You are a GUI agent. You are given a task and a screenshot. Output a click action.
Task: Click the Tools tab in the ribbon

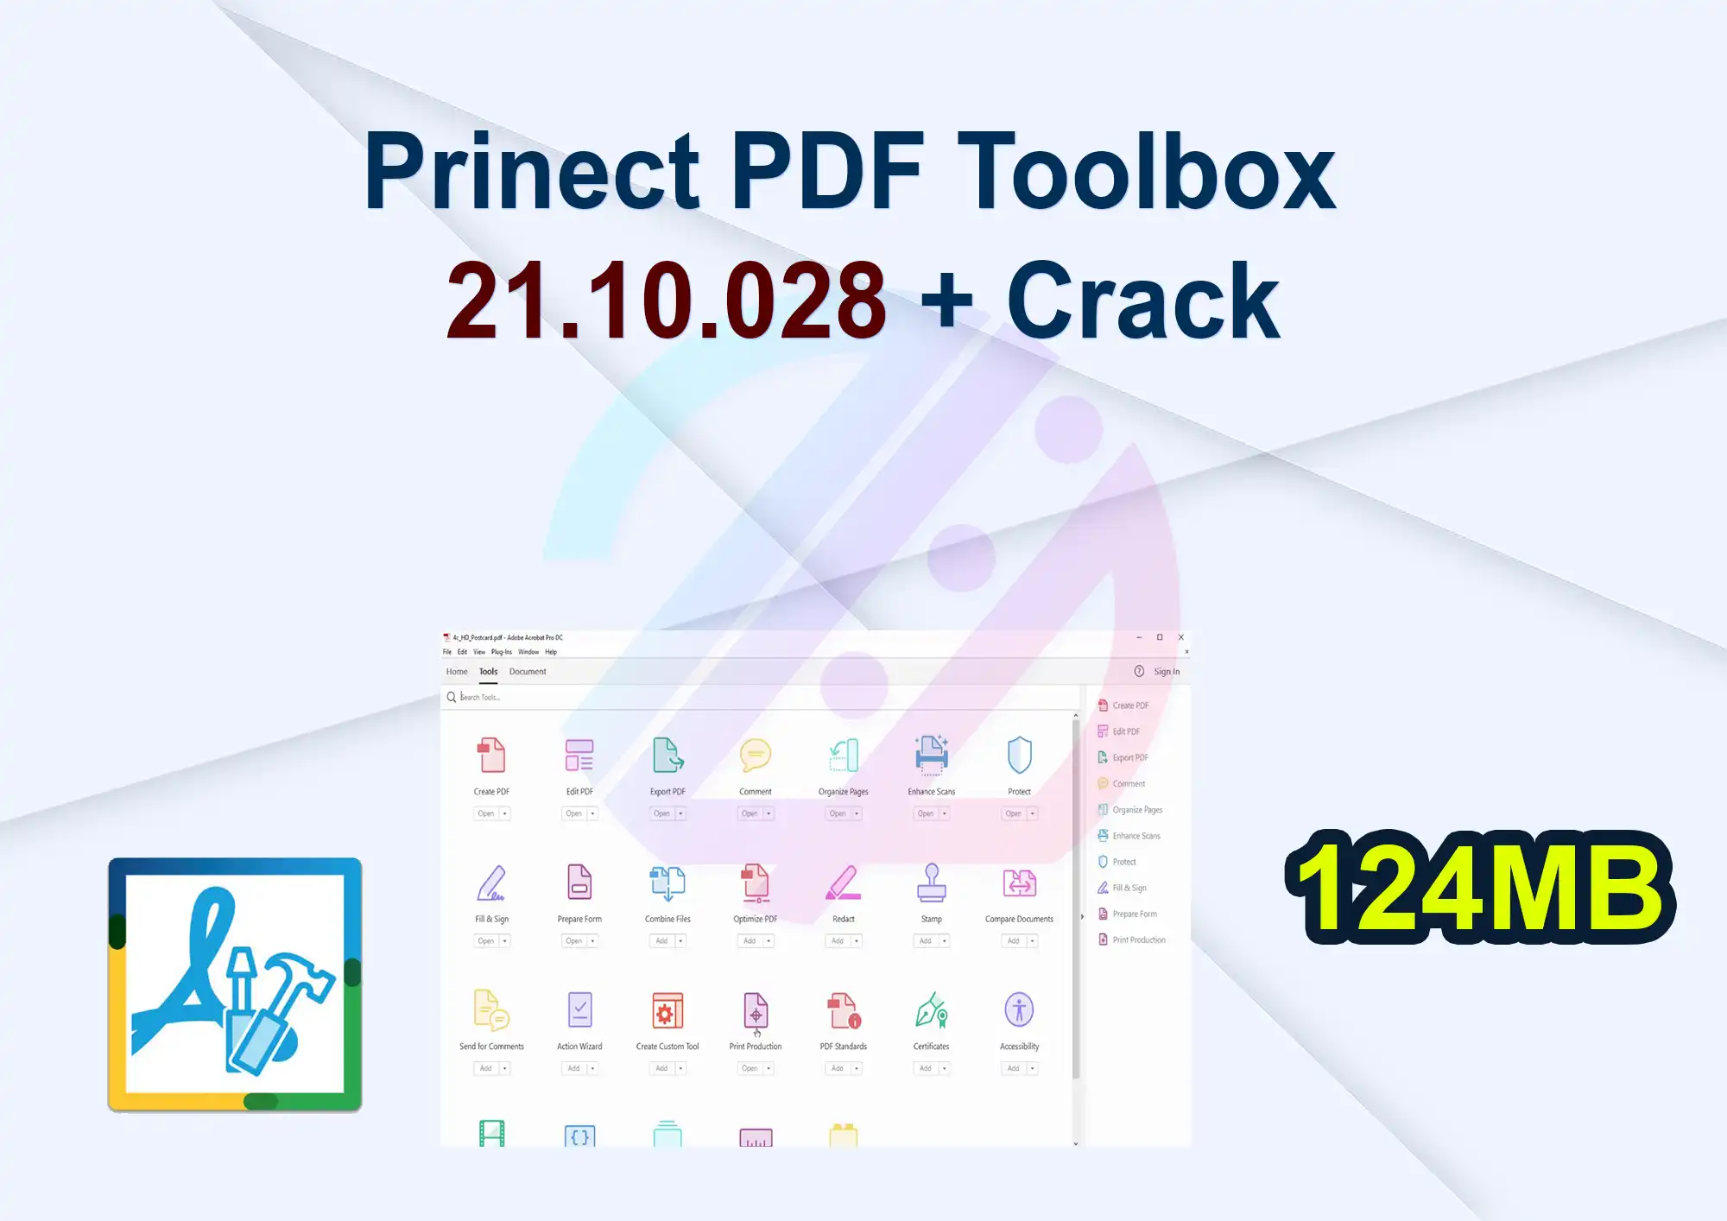tap(489, 670)
